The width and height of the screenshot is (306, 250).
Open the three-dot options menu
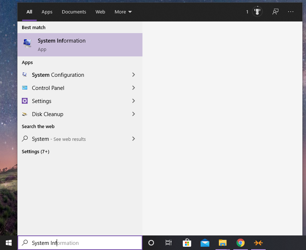coord(291,12)
